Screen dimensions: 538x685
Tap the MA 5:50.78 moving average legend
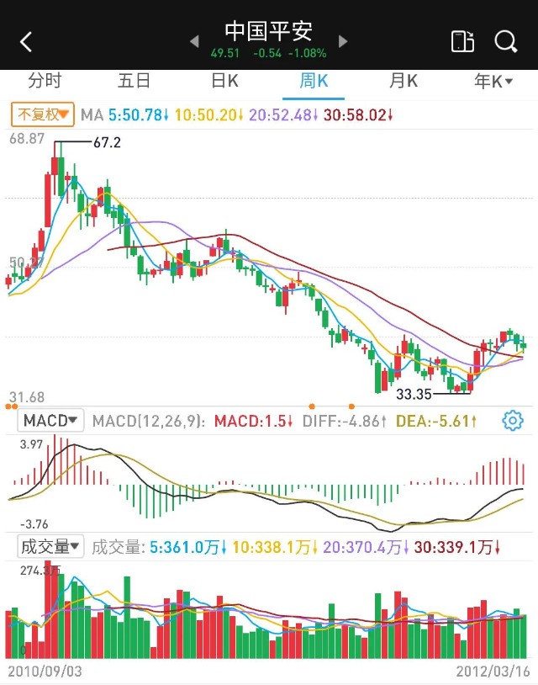pyautogui.click(x=124, y=114)
